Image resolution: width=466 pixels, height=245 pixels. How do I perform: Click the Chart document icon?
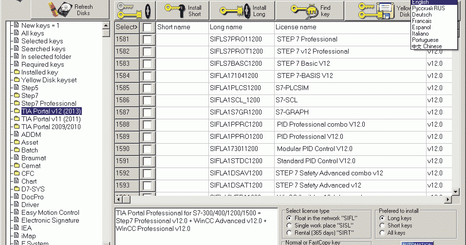(x=17, y=181)
